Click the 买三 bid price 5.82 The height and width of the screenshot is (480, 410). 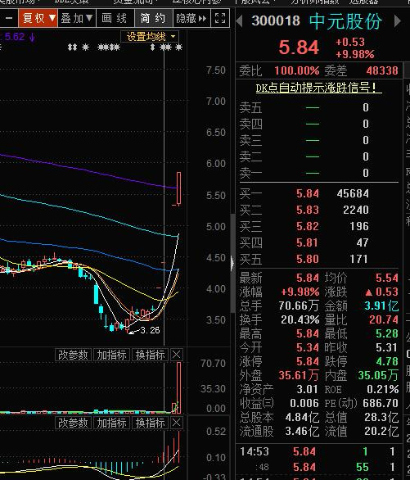308,226
